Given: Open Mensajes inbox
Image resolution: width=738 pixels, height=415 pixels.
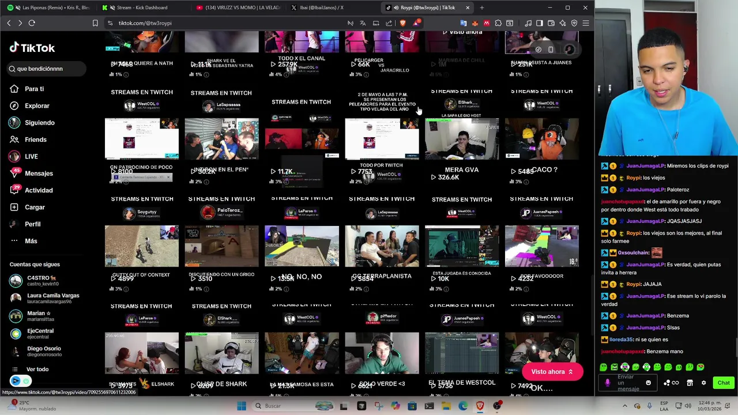Looking at the screenshot, I should [39, 173].
